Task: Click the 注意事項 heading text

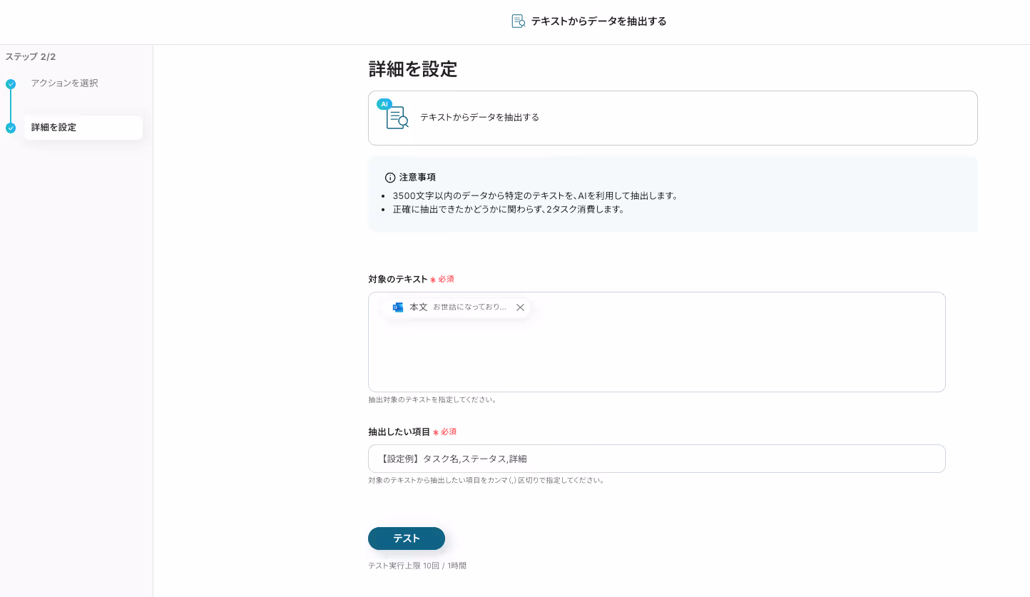Action: pos(417,178)
